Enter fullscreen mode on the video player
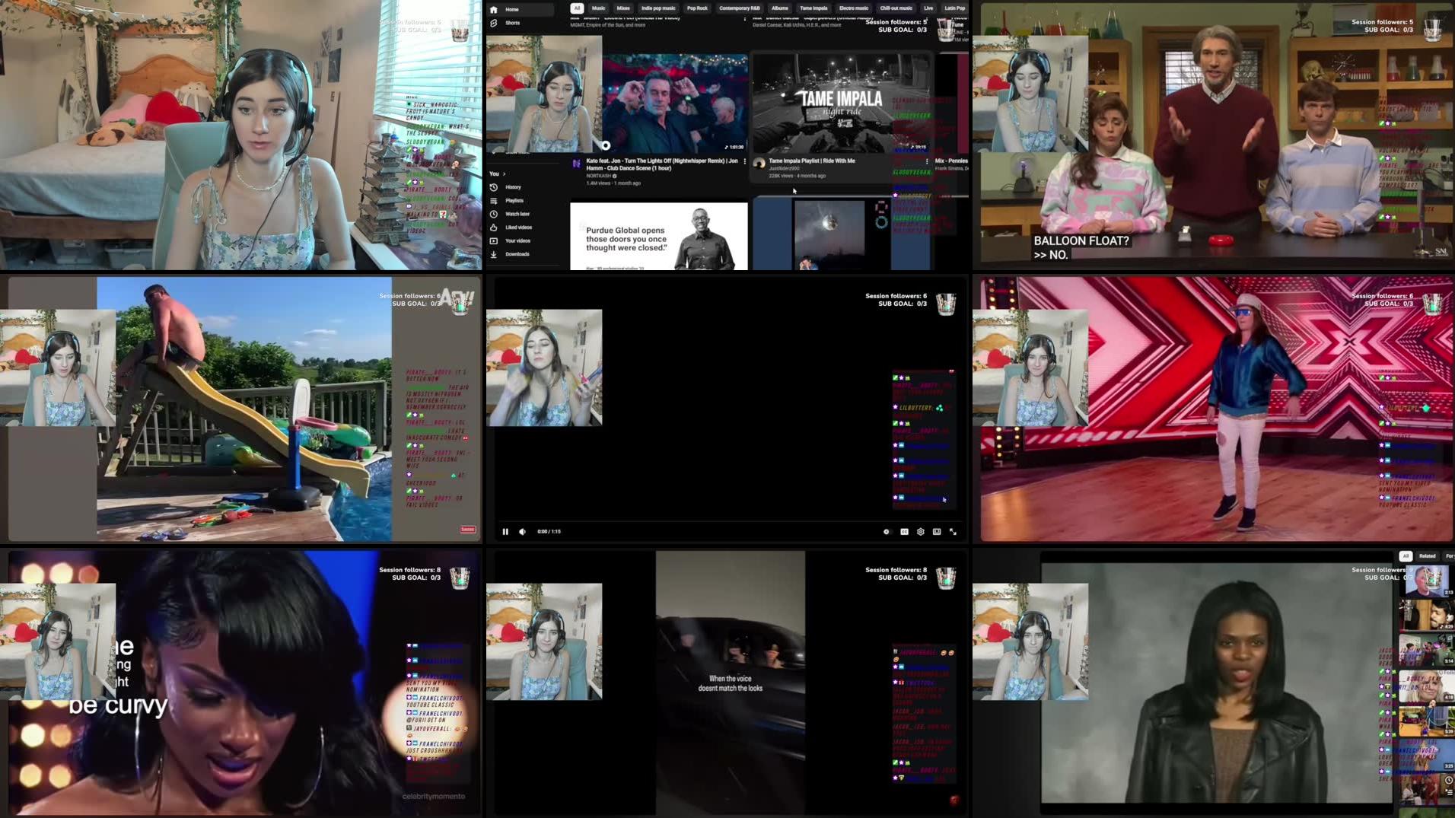1455x818 pixels. pyautogui.click(x=954, y=531)
